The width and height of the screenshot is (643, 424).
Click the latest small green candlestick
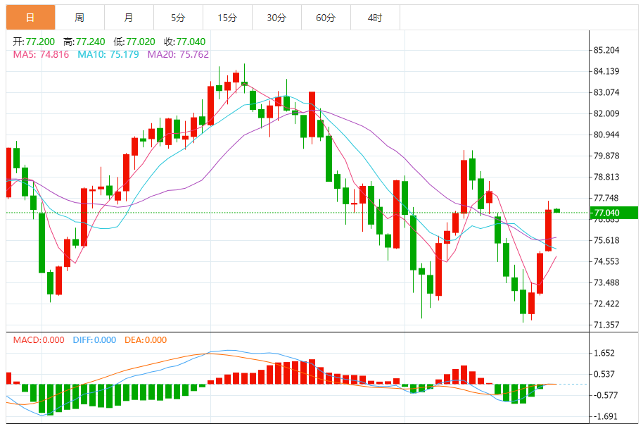tap(557, 211)
